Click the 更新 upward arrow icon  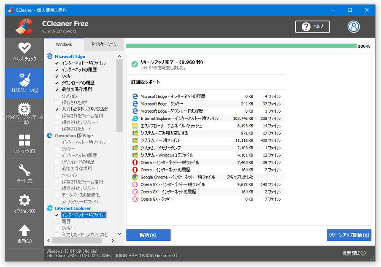coord(24,230)
